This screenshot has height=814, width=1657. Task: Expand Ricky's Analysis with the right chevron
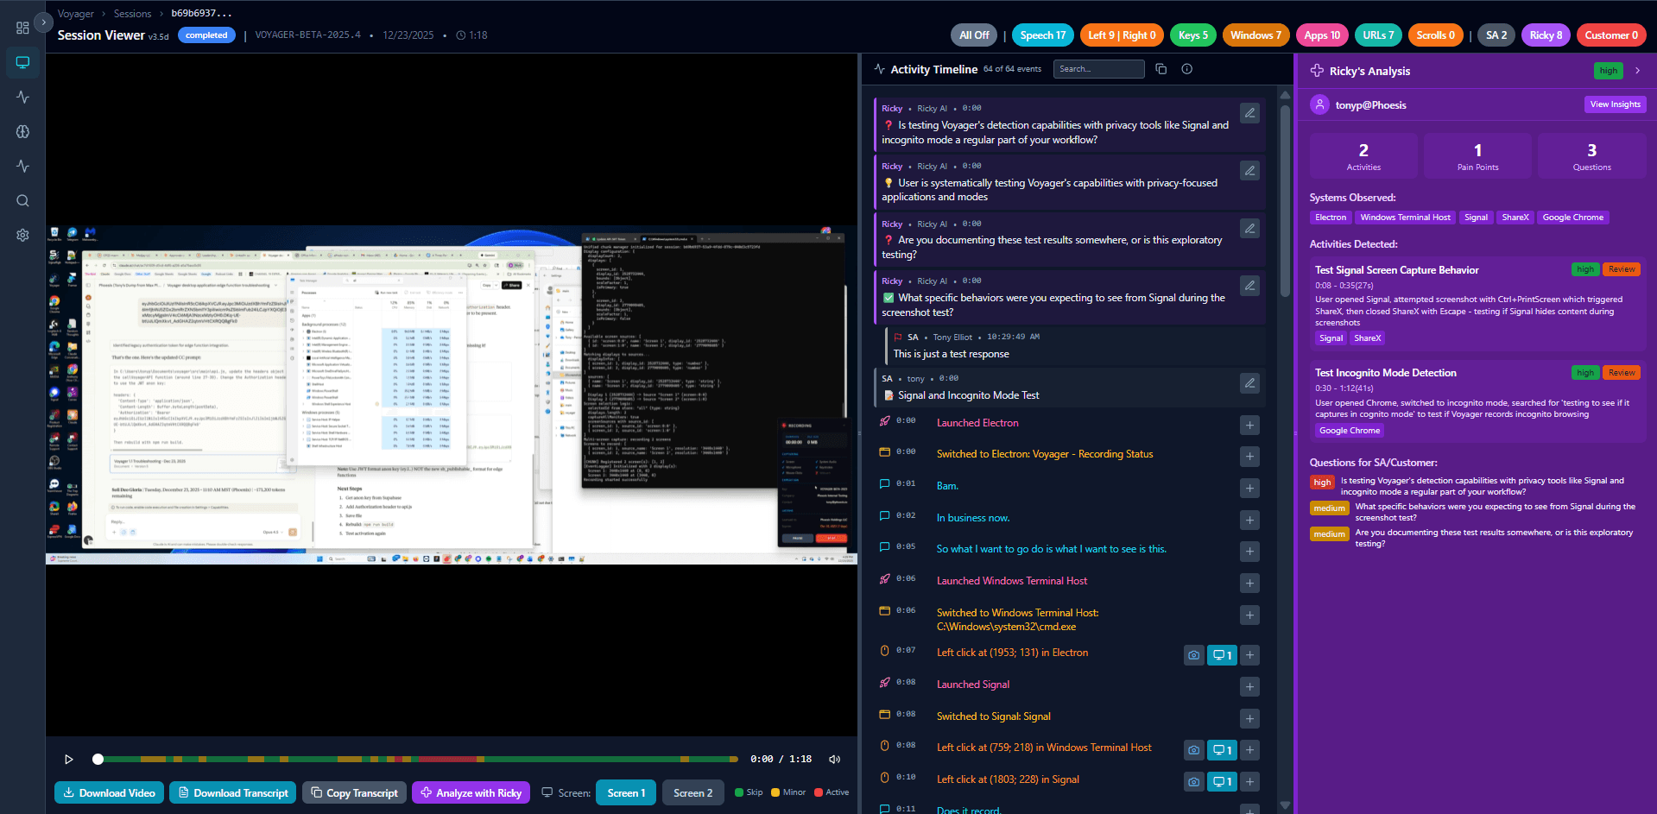click(1638, 71)
